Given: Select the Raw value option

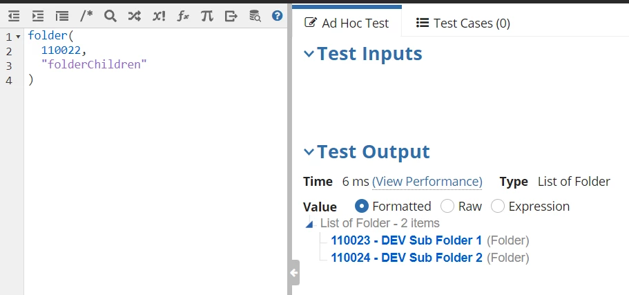Looking at the screenshot, I should 447,207.
